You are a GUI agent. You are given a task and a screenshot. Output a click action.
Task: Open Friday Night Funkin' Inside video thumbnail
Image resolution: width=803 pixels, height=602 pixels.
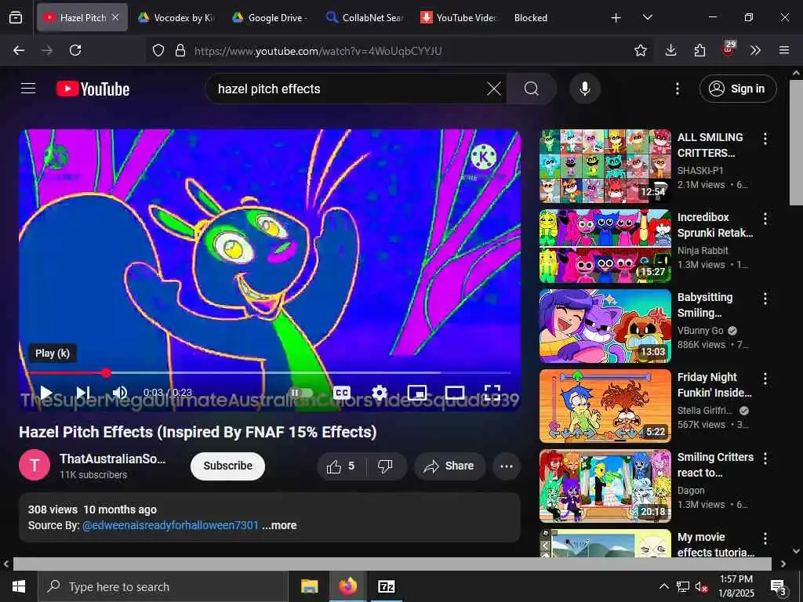605,406
